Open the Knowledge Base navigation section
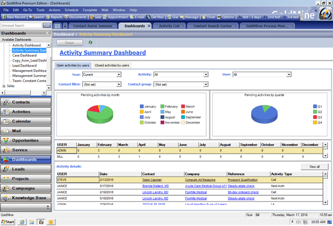This screenshot has width=333, height=226. click(26, 198)
